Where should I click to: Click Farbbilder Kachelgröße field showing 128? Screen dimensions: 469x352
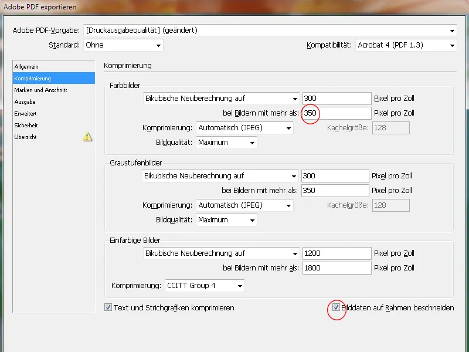click(x=391, y=128)
